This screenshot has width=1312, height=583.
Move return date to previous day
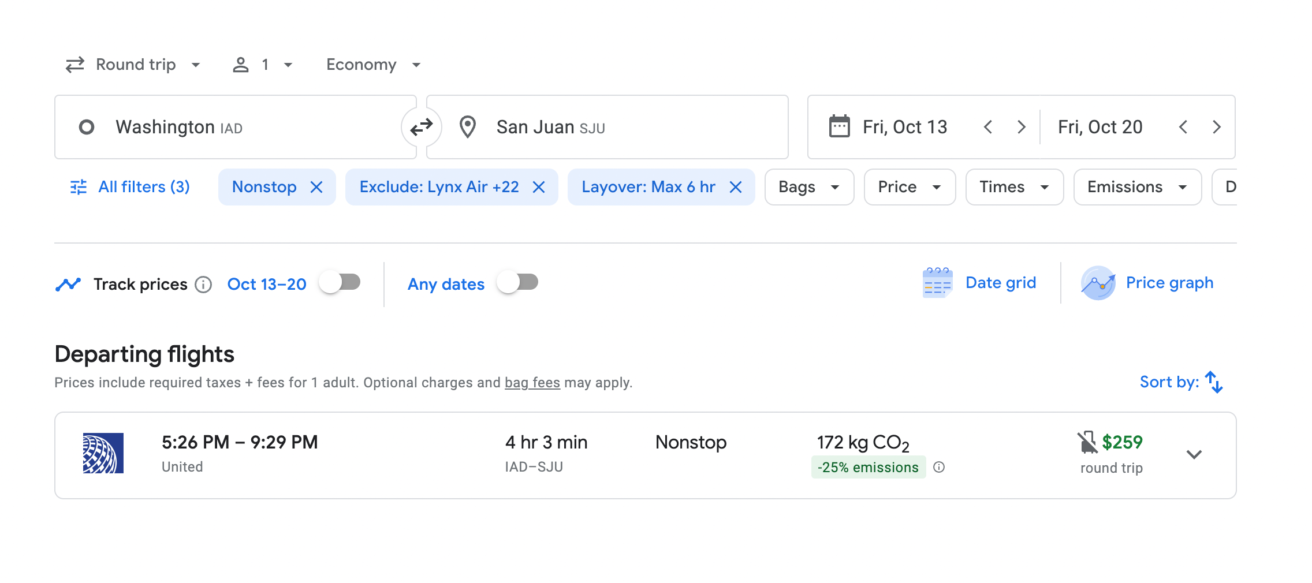pyautogui.click(x=1183, y=127)
